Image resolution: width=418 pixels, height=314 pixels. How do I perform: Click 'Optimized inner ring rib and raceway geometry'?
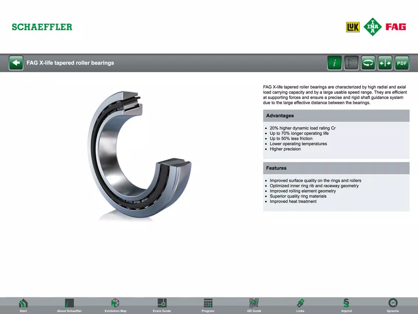click(314, 186)
